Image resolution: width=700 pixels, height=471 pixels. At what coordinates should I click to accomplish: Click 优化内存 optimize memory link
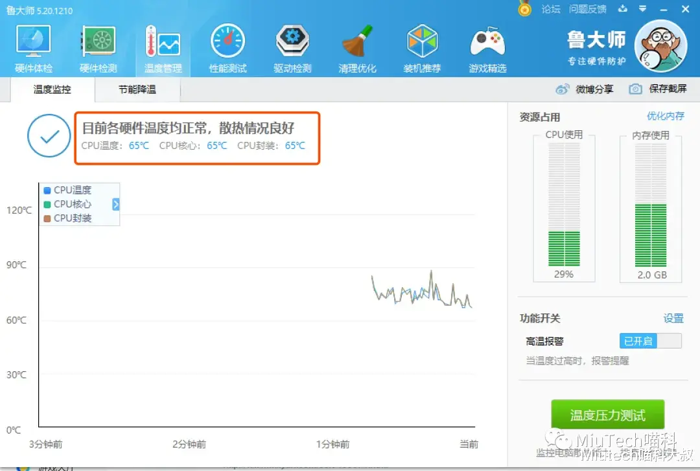pos(665,116)
